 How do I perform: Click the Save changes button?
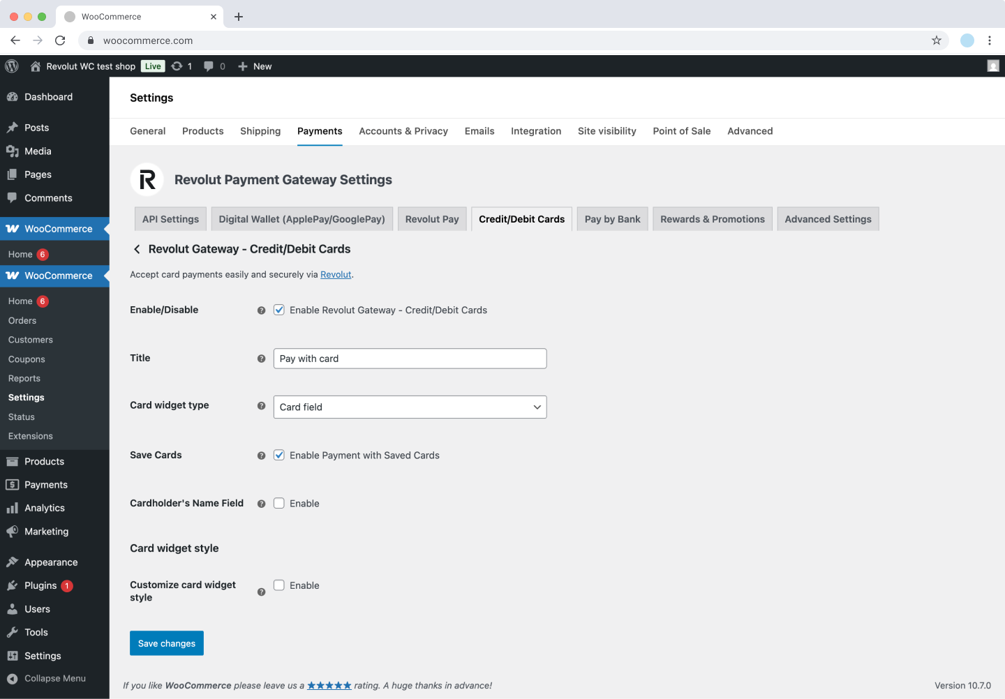pos(167,643)
